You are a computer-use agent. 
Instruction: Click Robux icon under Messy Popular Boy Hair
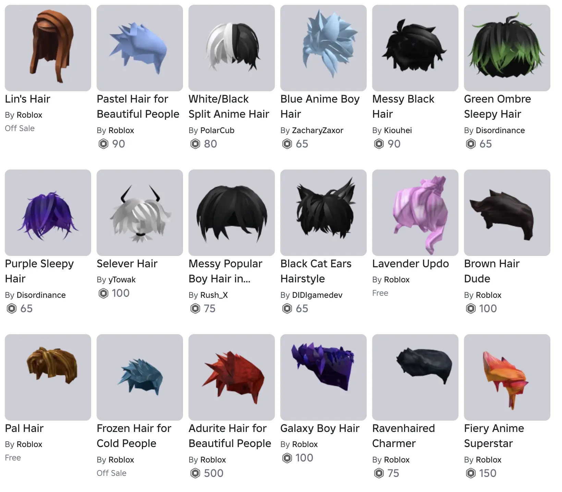click(195, 308)
